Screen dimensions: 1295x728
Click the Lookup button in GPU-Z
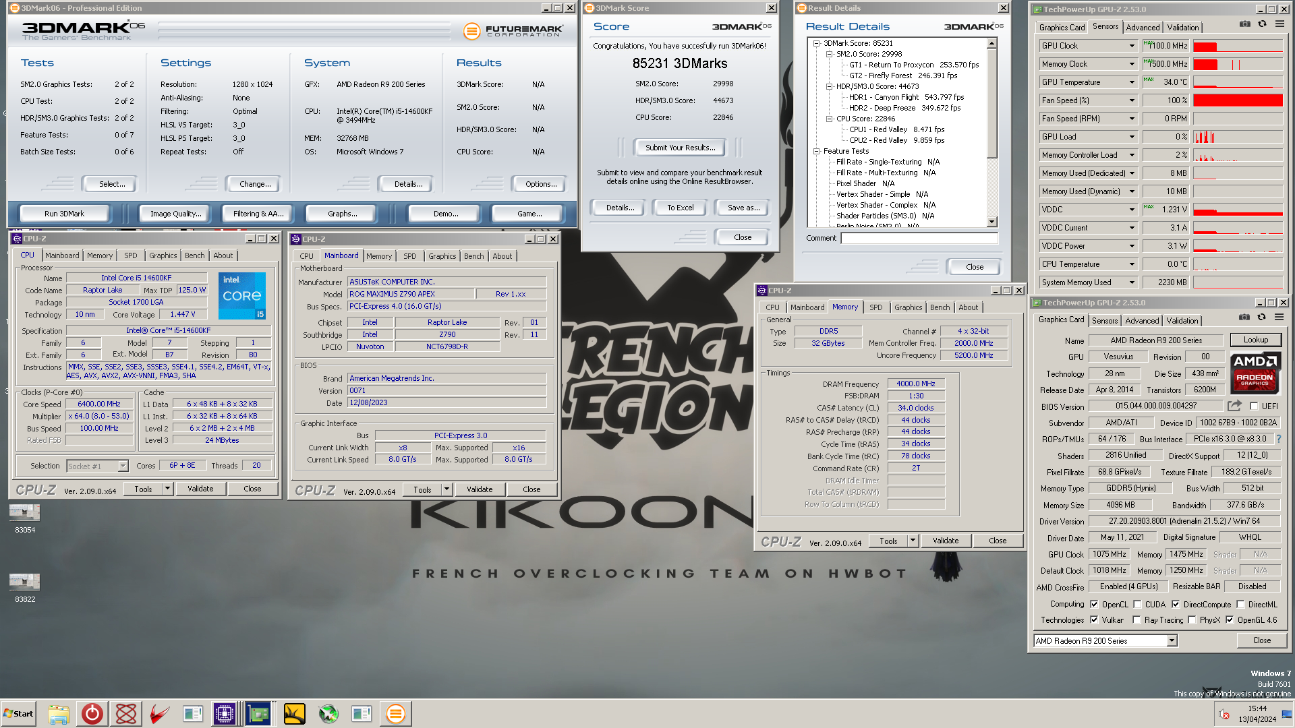1255,340
